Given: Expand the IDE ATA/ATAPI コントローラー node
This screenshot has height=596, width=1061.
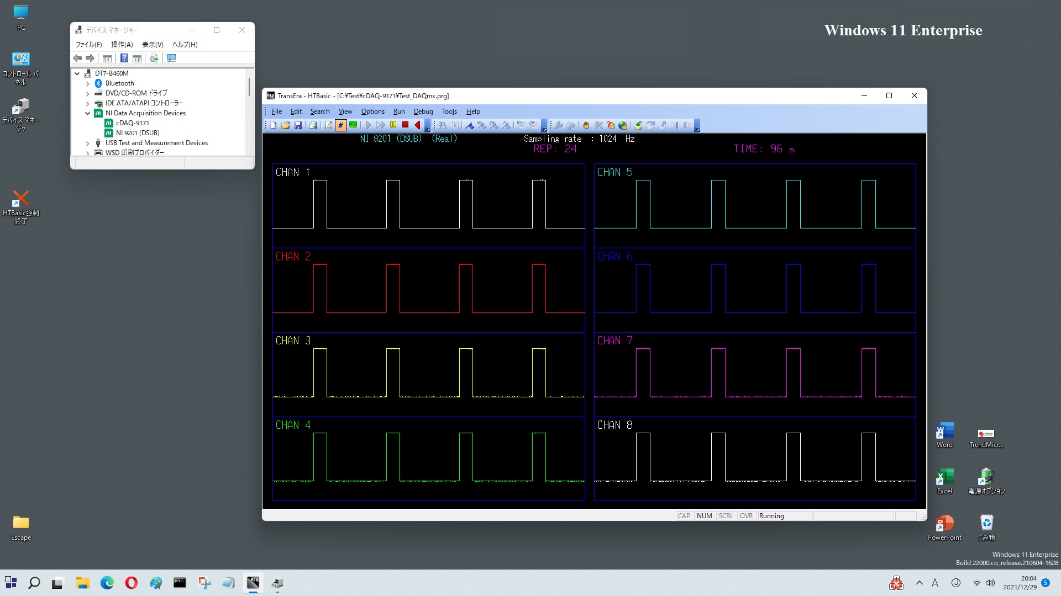Looking at the screenshot, I should tap(87, 103).
